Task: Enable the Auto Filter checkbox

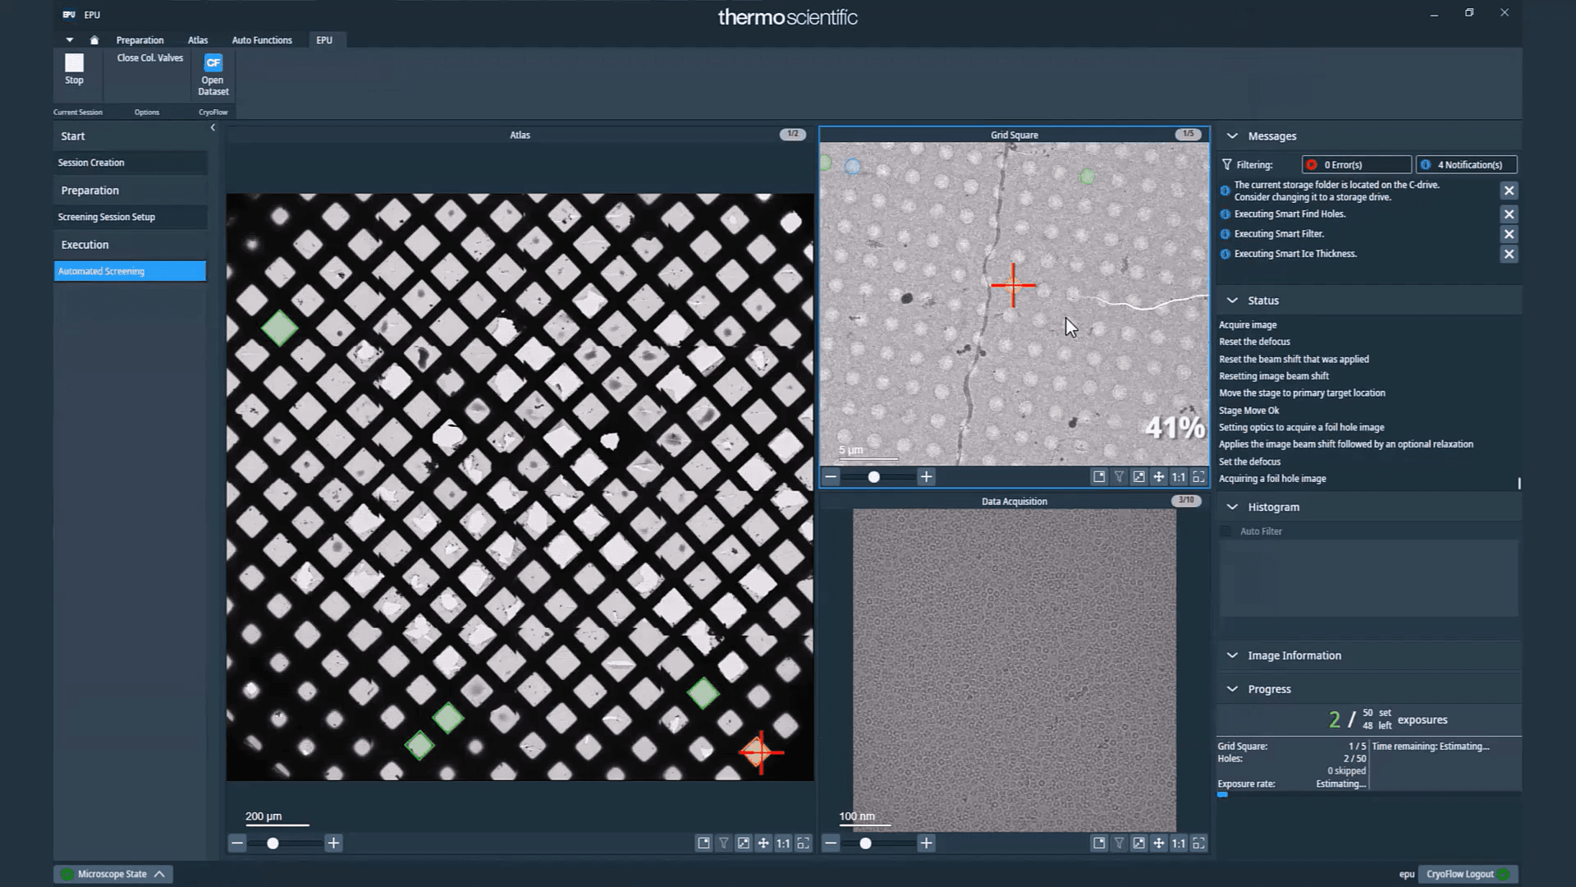Action: [1226, 531]
